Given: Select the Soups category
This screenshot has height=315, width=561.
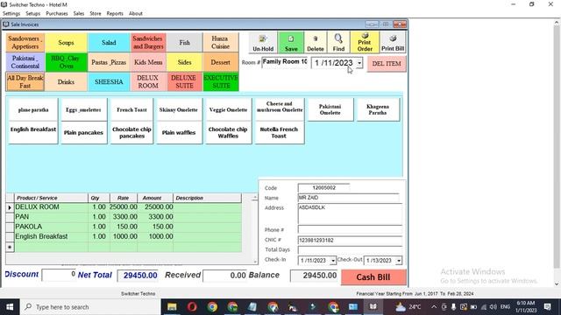Looking at the screenshot, I should coord(66,43).
